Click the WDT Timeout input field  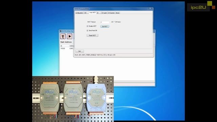point(105,22)
